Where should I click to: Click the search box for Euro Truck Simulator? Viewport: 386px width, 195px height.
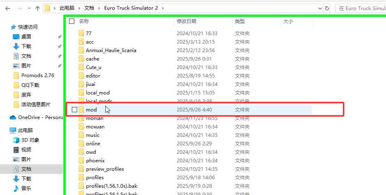361,8
